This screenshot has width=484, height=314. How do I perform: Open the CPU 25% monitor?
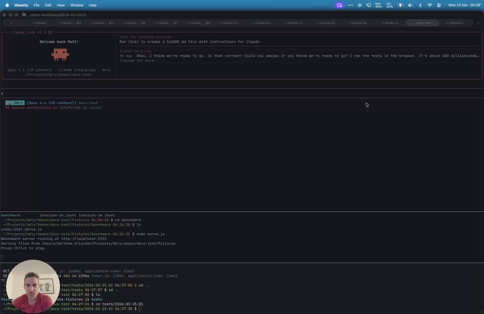point(390,5)
